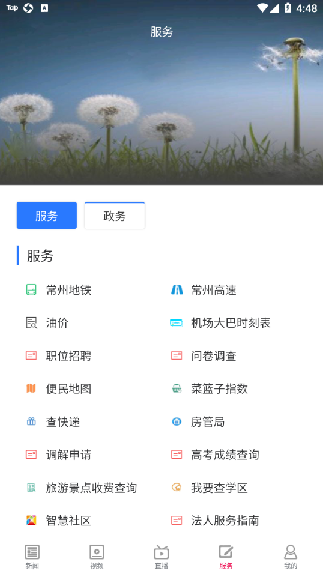Viewport: 323px width, 574px height.
Task: Tap the battery status bar icon
Action: click(x=288, y=8)
